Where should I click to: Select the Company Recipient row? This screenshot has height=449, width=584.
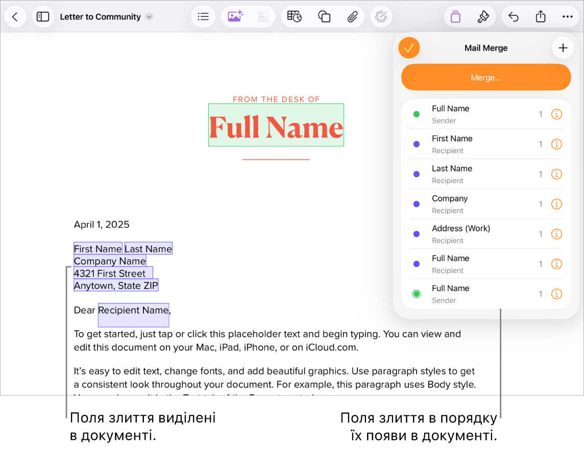click(485, 204)
